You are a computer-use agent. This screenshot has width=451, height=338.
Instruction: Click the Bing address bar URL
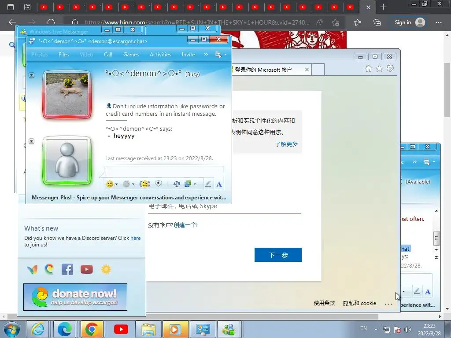point(197,22)
